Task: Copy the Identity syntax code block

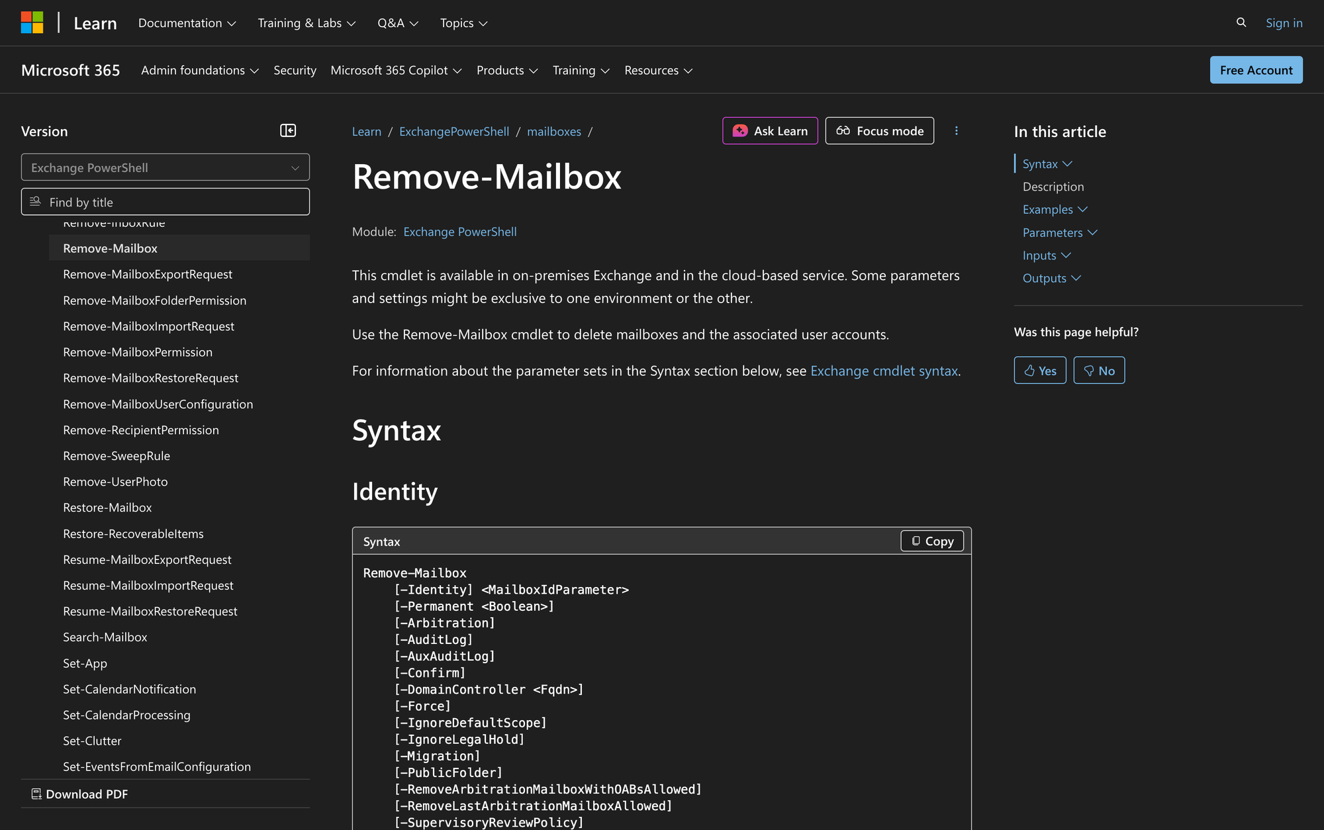Action: pos(931,541)
